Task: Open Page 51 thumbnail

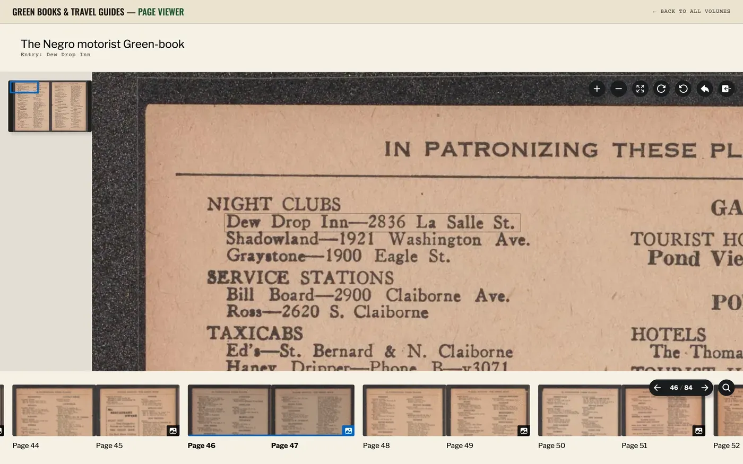Action: click(x=663, y=410)
